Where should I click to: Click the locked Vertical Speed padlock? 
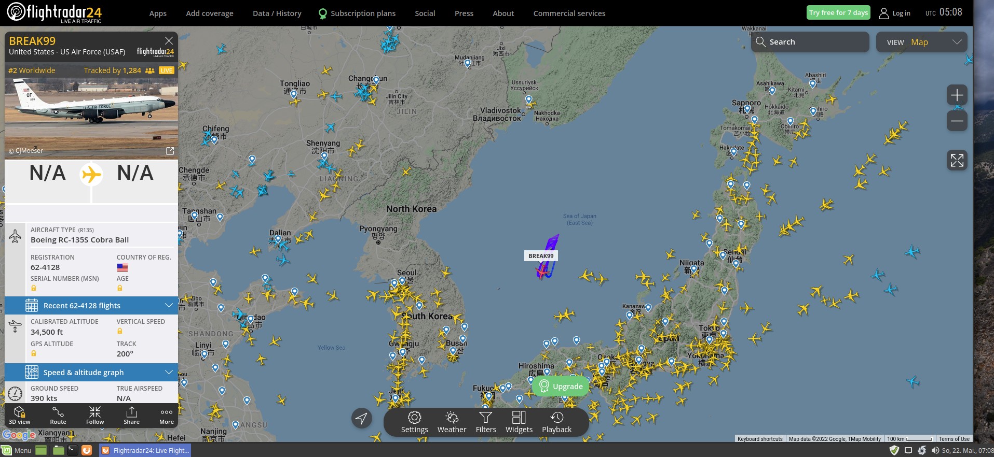point(120,331)
